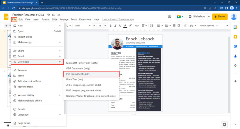The image size is (240, 129).
Task: Click the font size field showing 11
Action: pos(100,26)
